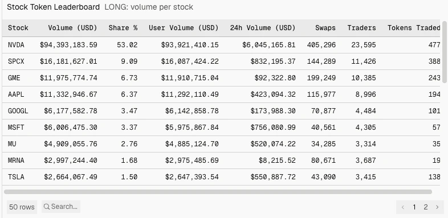Screen dimensions: 448x218
Task: Select page 1 in the pagination
Action: [414, 207]
